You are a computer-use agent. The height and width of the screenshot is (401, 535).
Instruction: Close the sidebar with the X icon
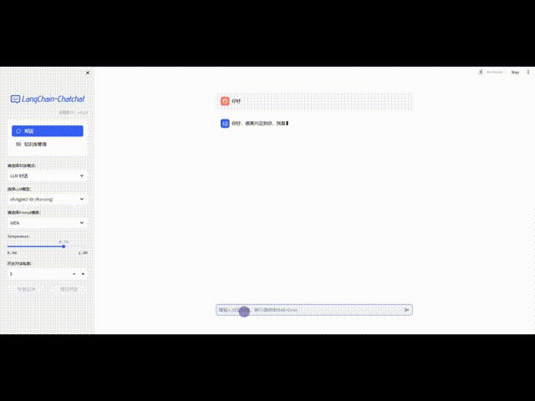point(88,73)
